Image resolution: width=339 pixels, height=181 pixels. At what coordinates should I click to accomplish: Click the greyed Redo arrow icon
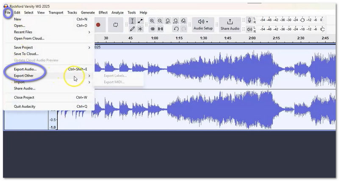(x=184, y=28)
